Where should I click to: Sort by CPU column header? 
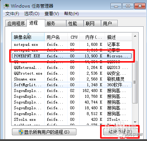coord(73,37)
